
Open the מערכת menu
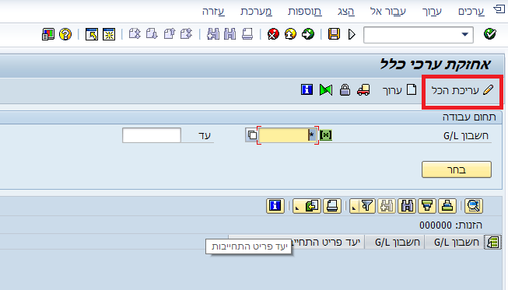(x=256, y=12)
